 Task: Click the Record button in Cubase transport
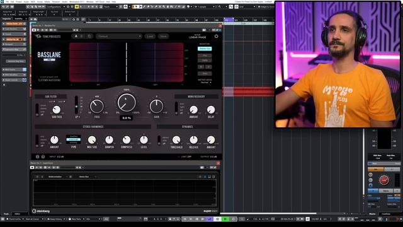[234, 219]
